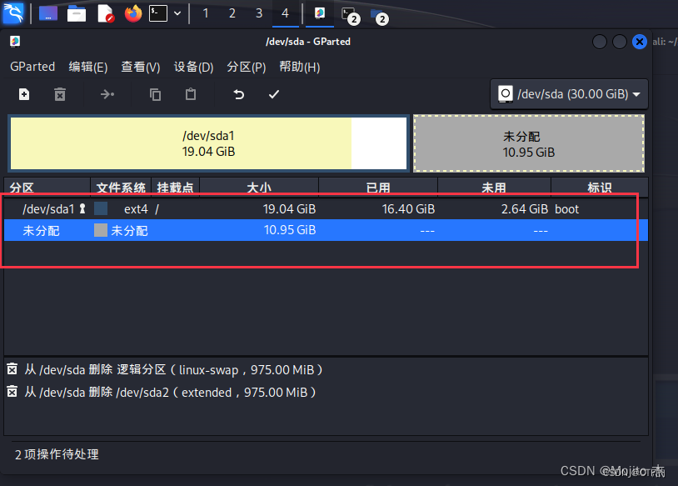
Task: Launch Firefox from the taskbar
Action: coord(133,13)
